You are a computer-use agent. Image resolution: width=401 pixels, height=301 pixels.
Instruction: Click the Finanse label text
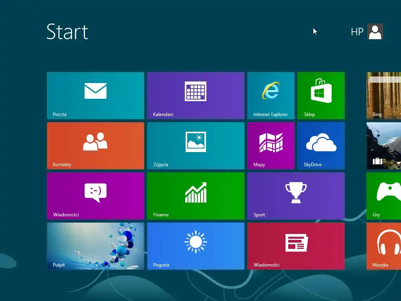(161, 215)
